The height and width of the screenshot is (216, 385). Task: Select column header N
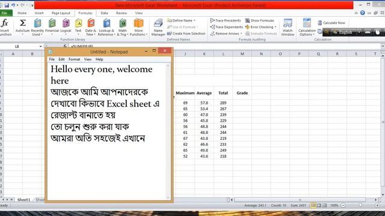(261, 54)
